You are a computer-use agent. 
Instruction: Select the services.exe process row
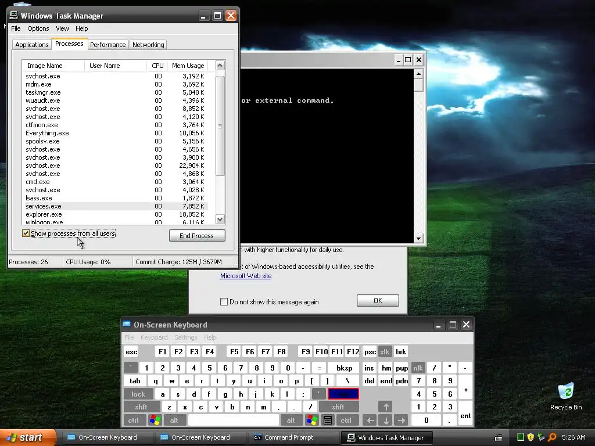point(116,206)
